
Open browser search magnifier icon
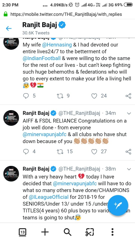pos(67,232)
